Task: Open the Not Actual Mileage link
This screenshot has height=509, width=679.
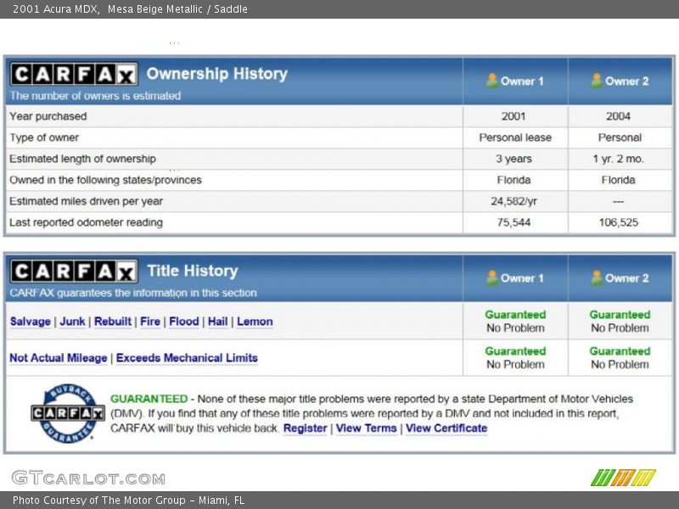Action: click(58, 358)
